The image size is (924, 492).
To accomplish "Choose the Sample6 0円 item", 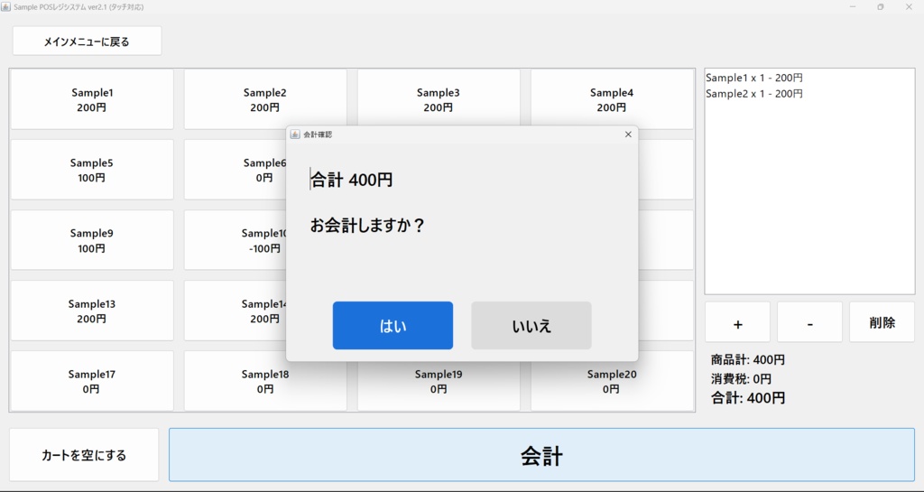I will [x=236, y=170].
